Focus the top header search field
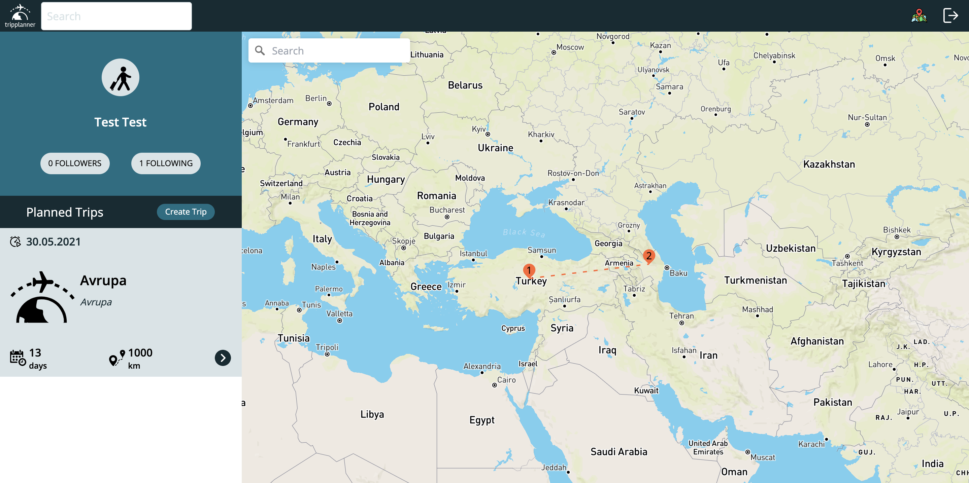Viewport: 969px width, 483px height. (116, 16)
